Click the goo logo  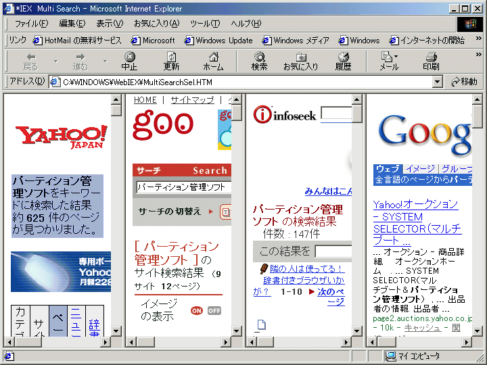[163, 126]
